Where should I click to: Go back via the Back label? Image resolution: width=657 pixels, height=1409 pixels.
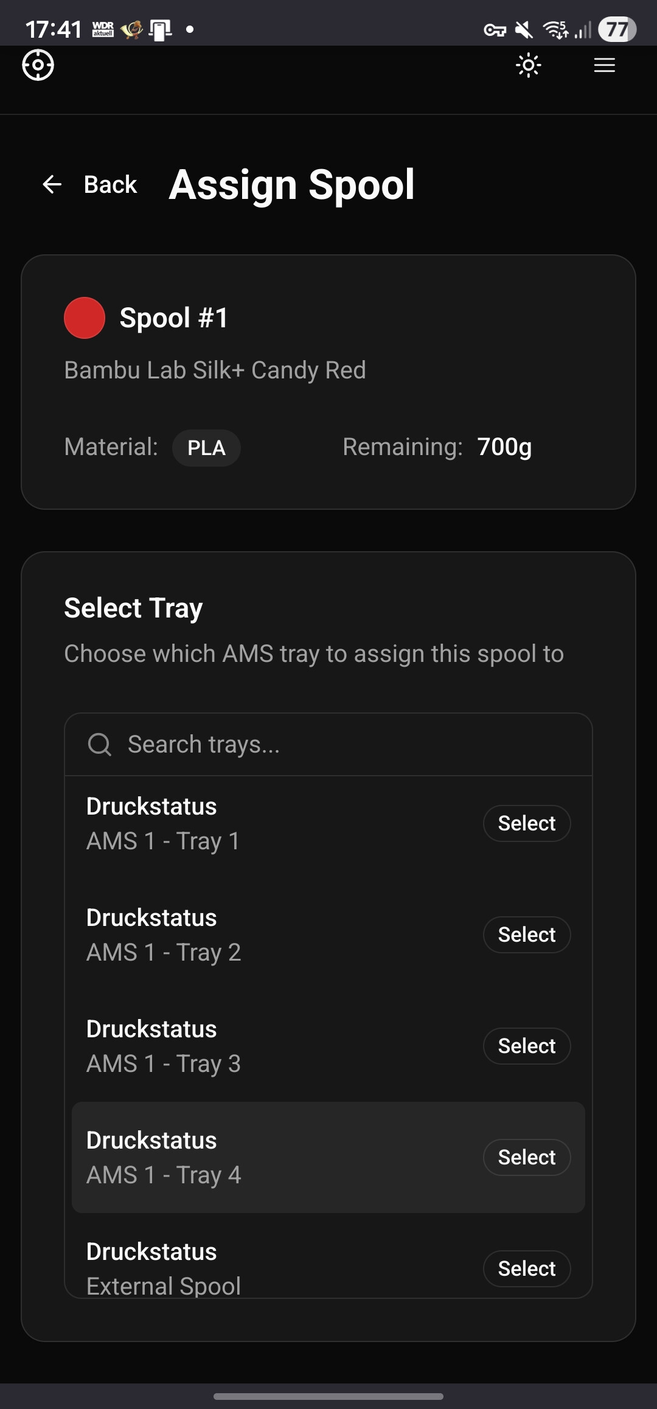(110, 184)
